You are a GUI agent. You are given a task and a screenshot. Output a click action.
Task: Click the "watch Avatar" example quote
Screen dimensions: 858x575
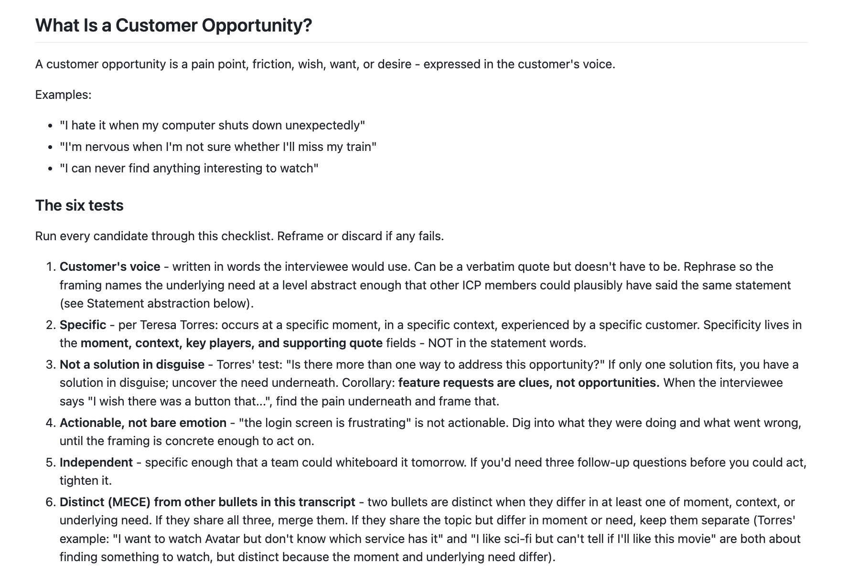point(283,539)
